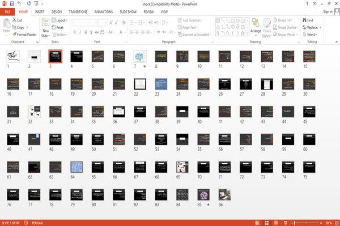Select slide 23 thumbnail with blue background
340x226 pixels.
coord(161,84)
